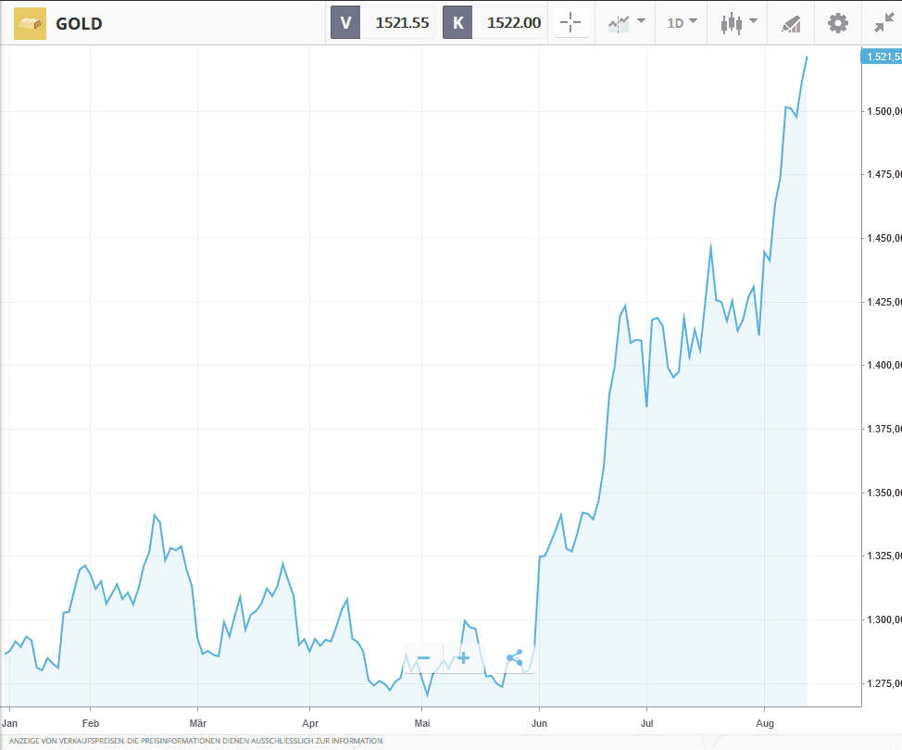The width and height of the screenshot is (902, 750).
Task: Click the buy price 1522.00
Action: coord(514,23)
